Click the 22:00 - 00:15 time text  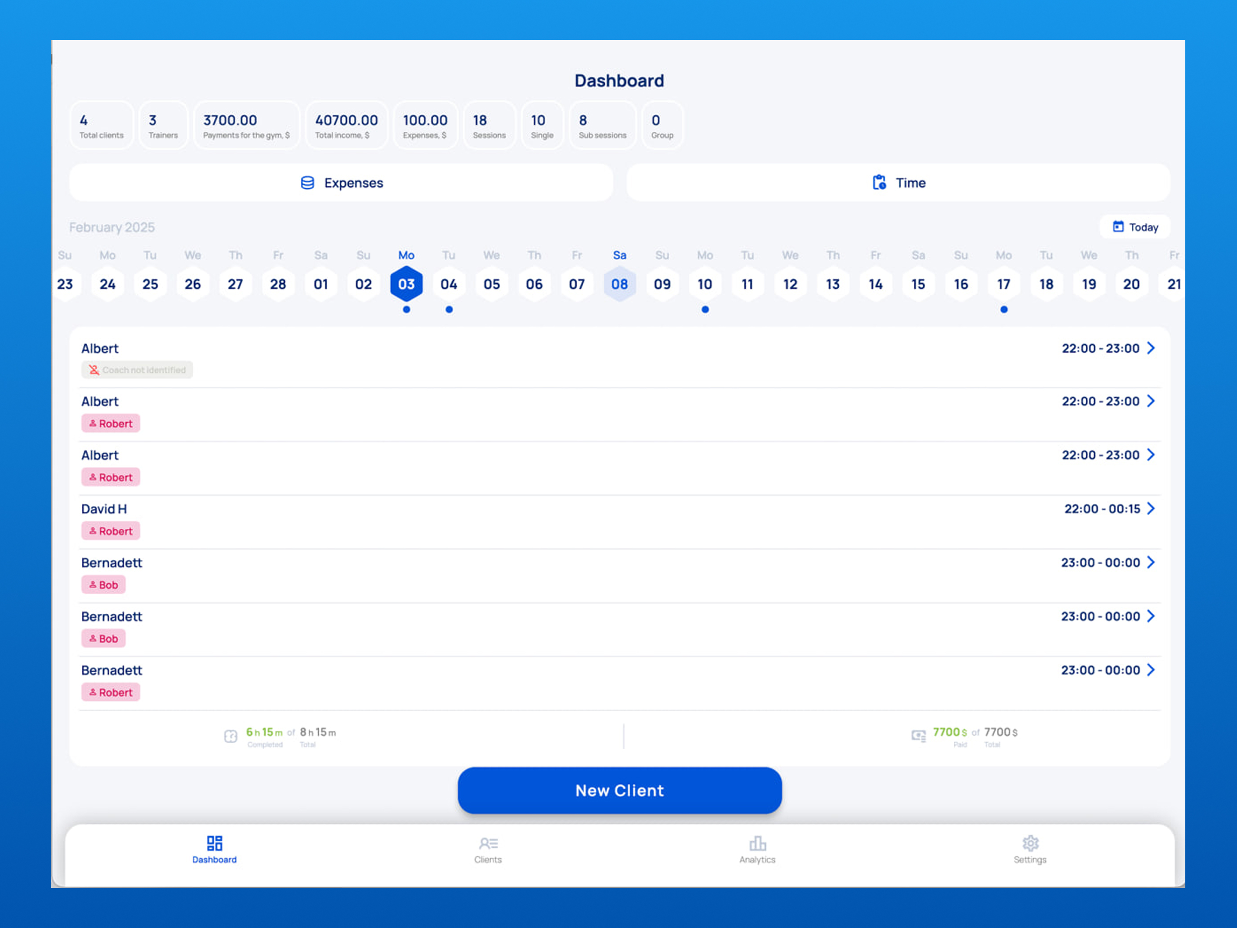(1102, 509)
